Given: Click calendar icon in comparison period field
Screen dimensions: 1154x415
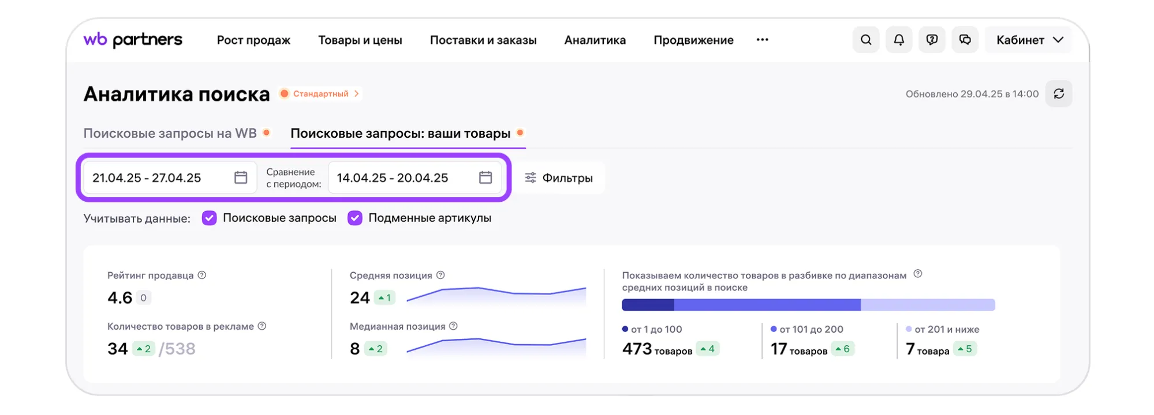Looking at the screenshot, I should tap(485, 178).
